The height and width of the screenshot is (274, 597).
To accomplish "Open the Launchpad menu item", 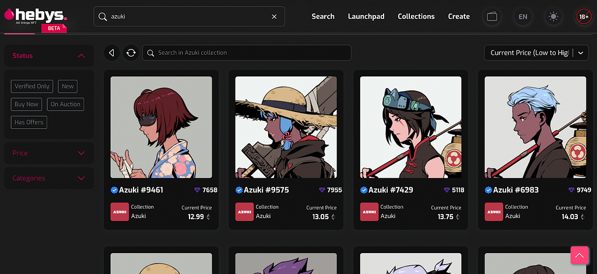I will (366, 16).
